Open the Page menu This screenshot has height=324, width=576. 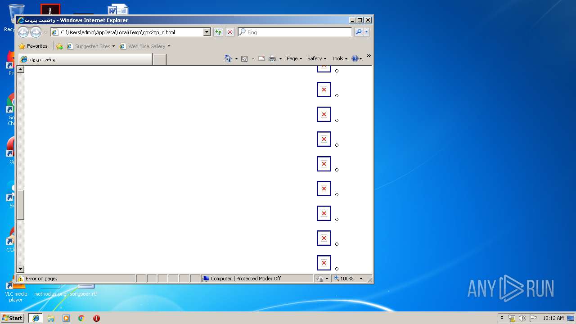[x=294, y=58]
